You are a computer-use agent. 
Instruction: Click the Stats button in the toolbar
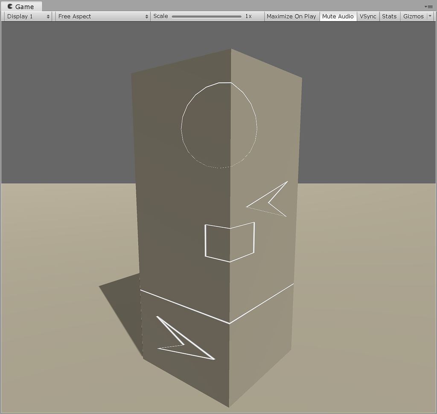389,16
